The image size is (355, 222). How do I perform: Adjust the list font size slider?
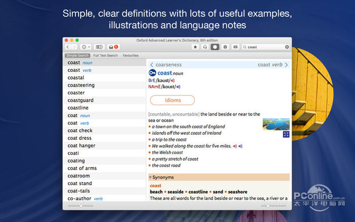coord(81,206)
